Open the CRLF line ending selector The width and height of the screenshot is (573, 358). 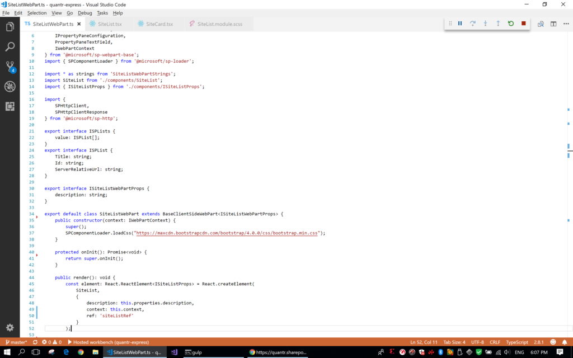click(495, 342)
